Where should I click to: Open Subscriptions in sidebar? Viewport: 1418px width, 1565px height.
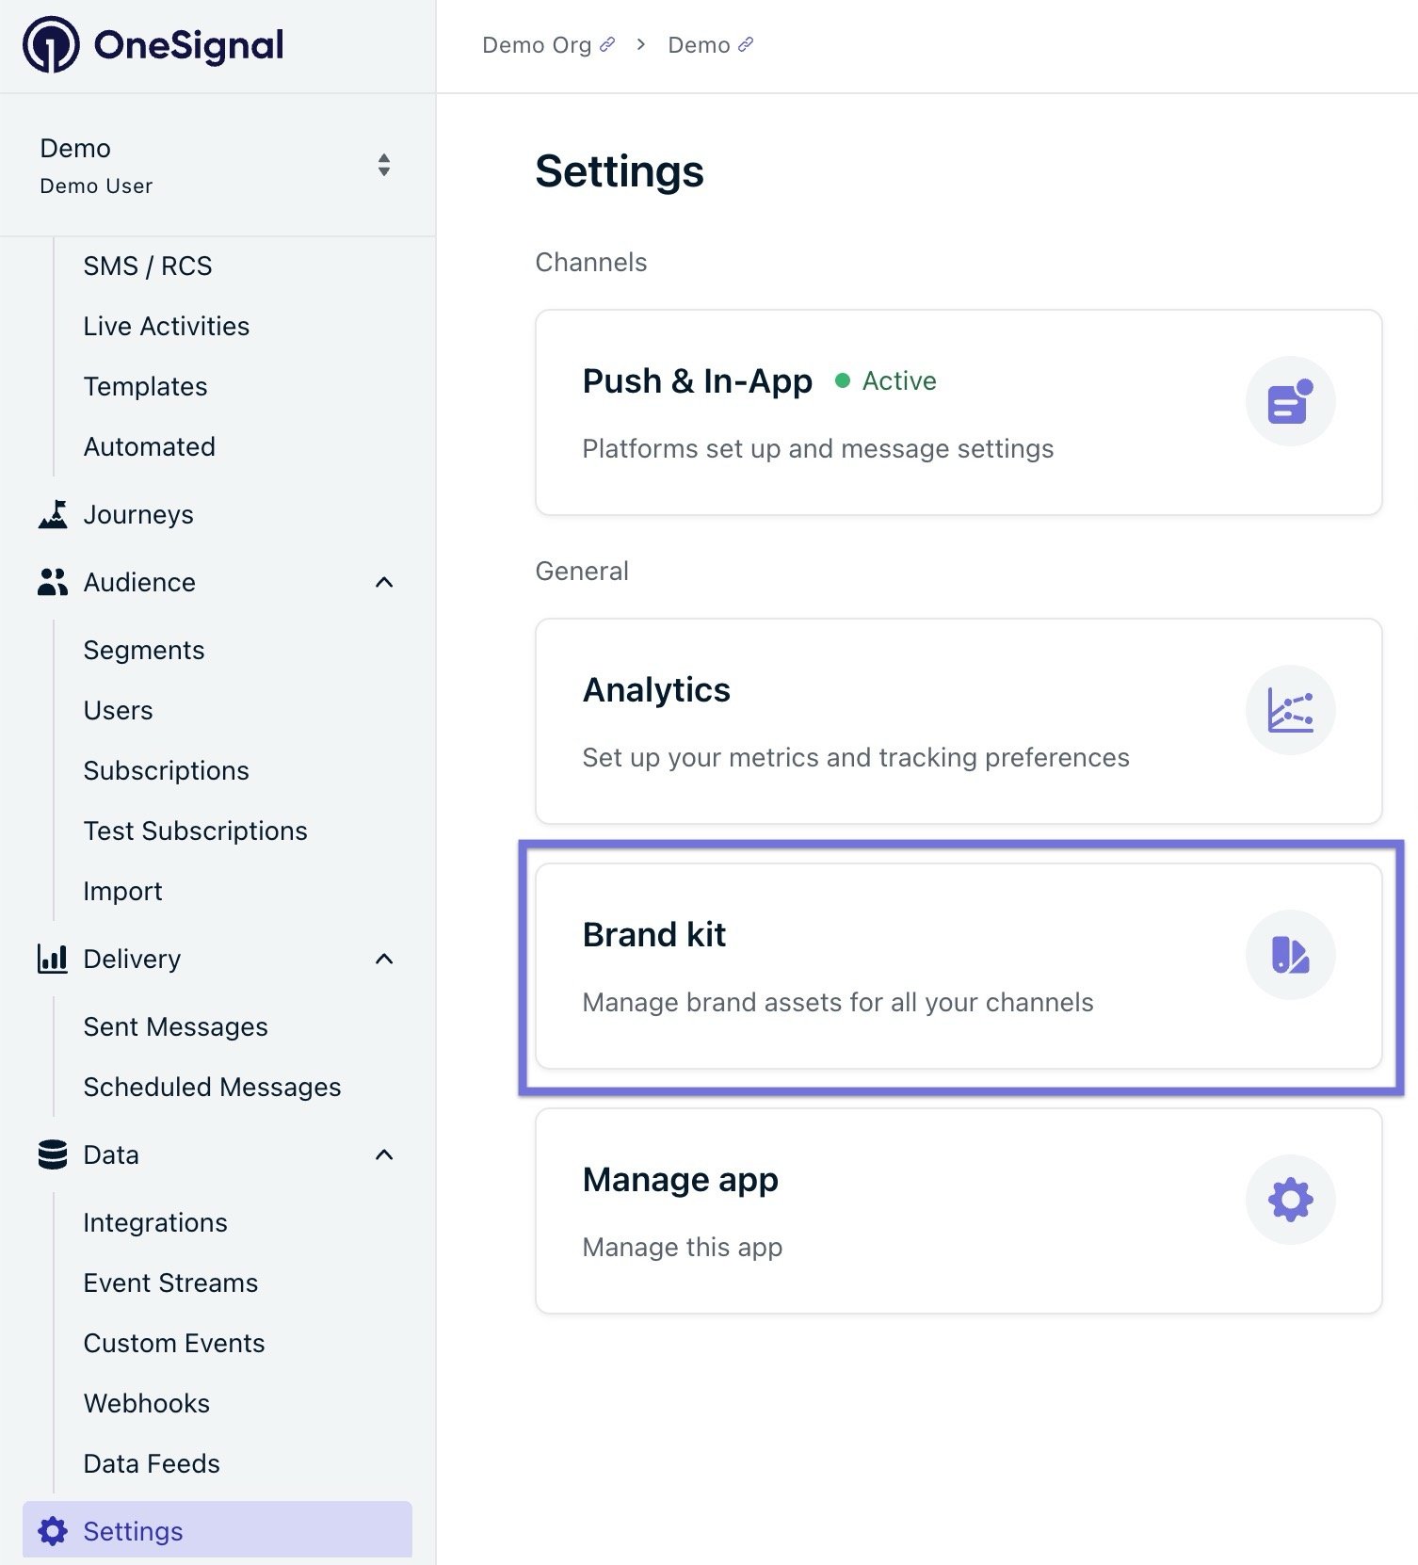[167, 770]
